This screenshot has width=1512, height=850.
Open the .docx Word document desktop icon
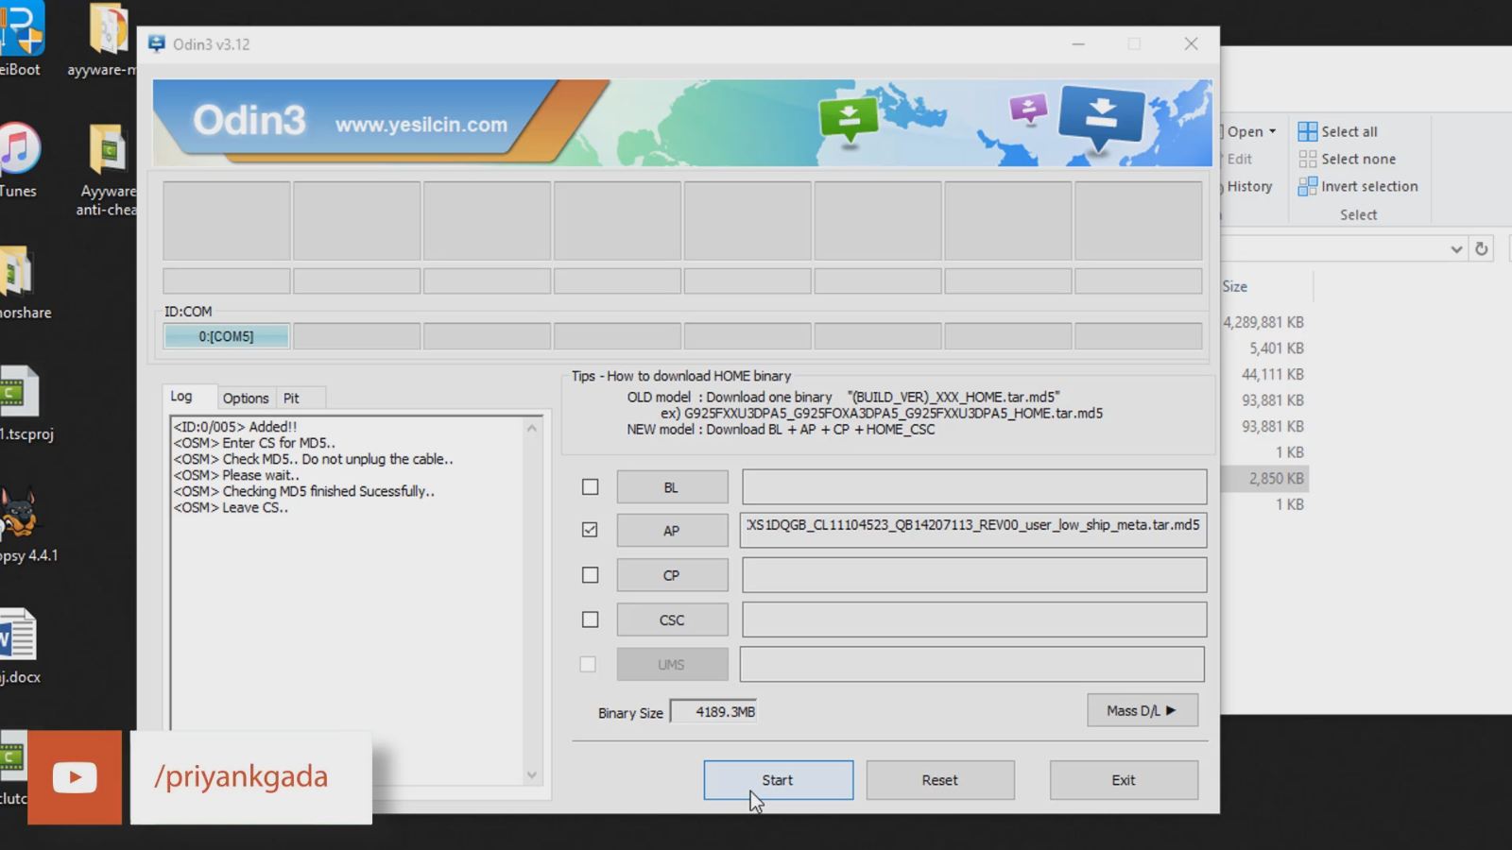click(19, 648)
